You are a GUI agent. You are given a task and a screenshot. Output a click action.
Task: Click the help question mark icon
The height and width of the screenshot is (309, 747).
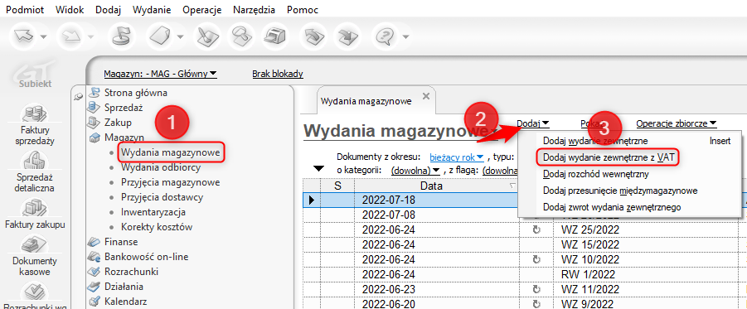pyautogui.click(x=385, y=36)
